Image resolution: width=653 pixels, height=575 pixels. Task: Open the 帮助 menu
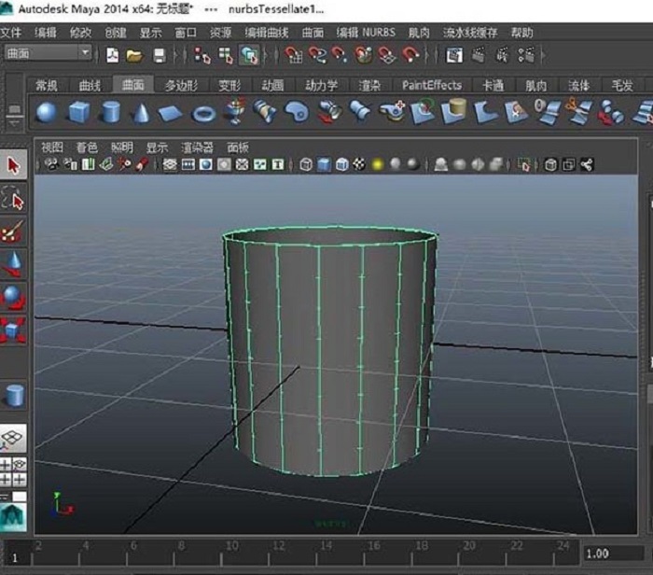[x=522, y=33]
